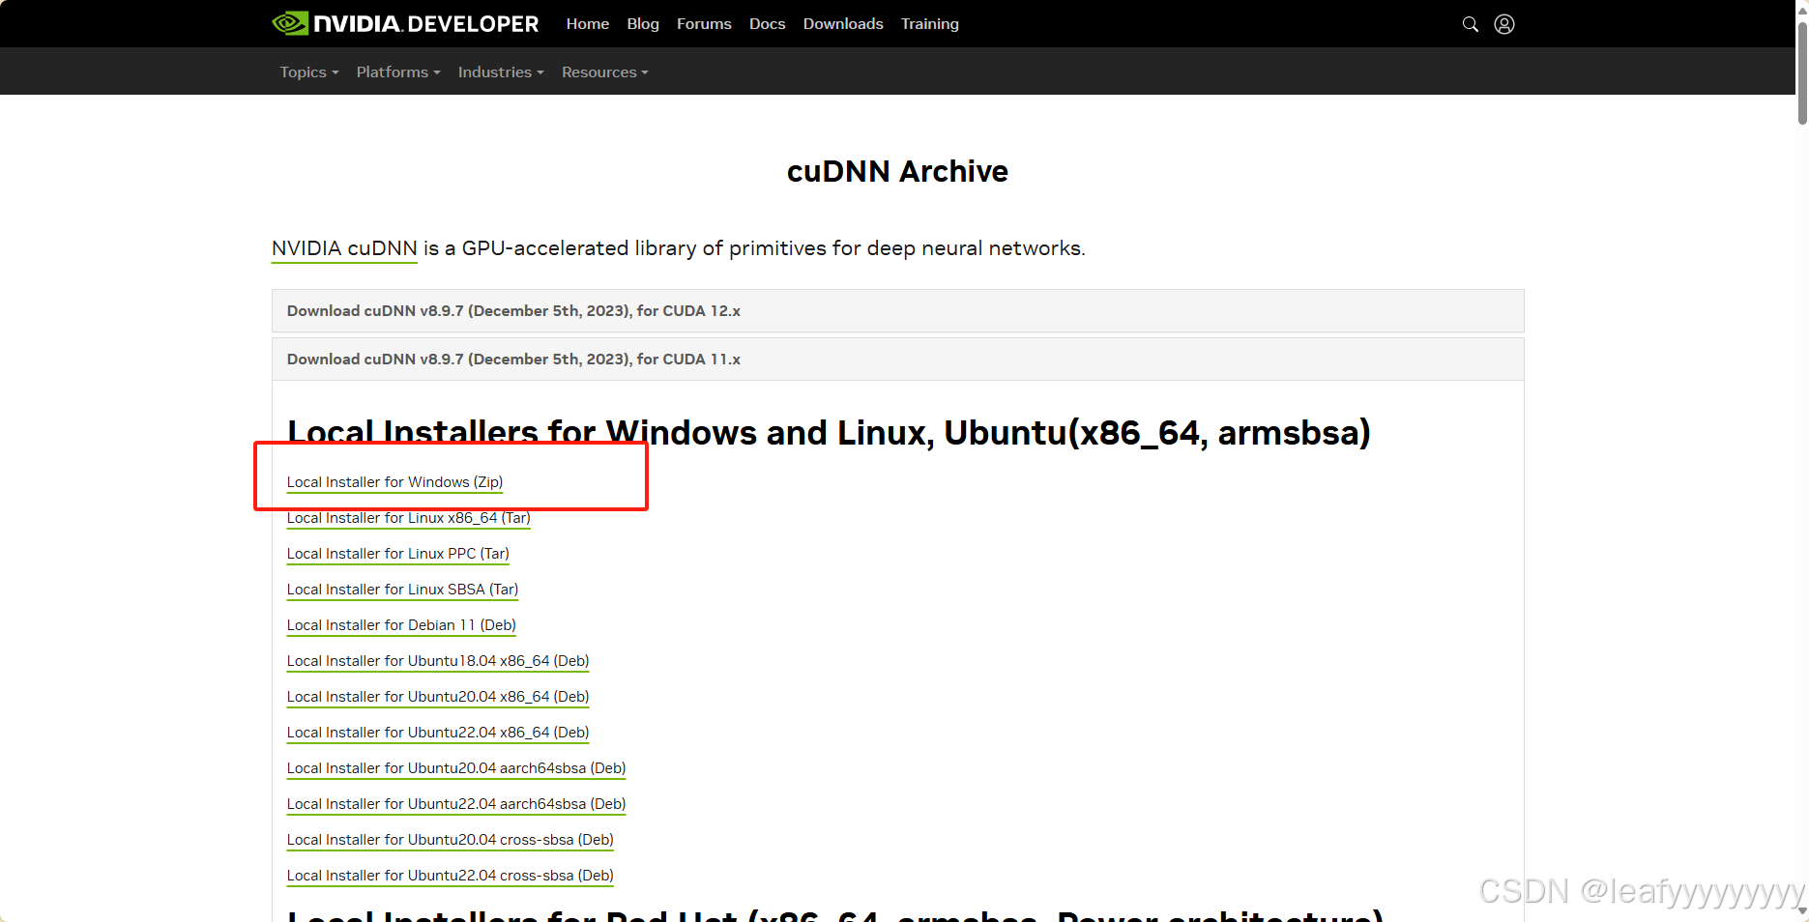The width and height of the screenshot is (1809, 922).
Task: Open the Docs menu item
Action: pos(767,24)
